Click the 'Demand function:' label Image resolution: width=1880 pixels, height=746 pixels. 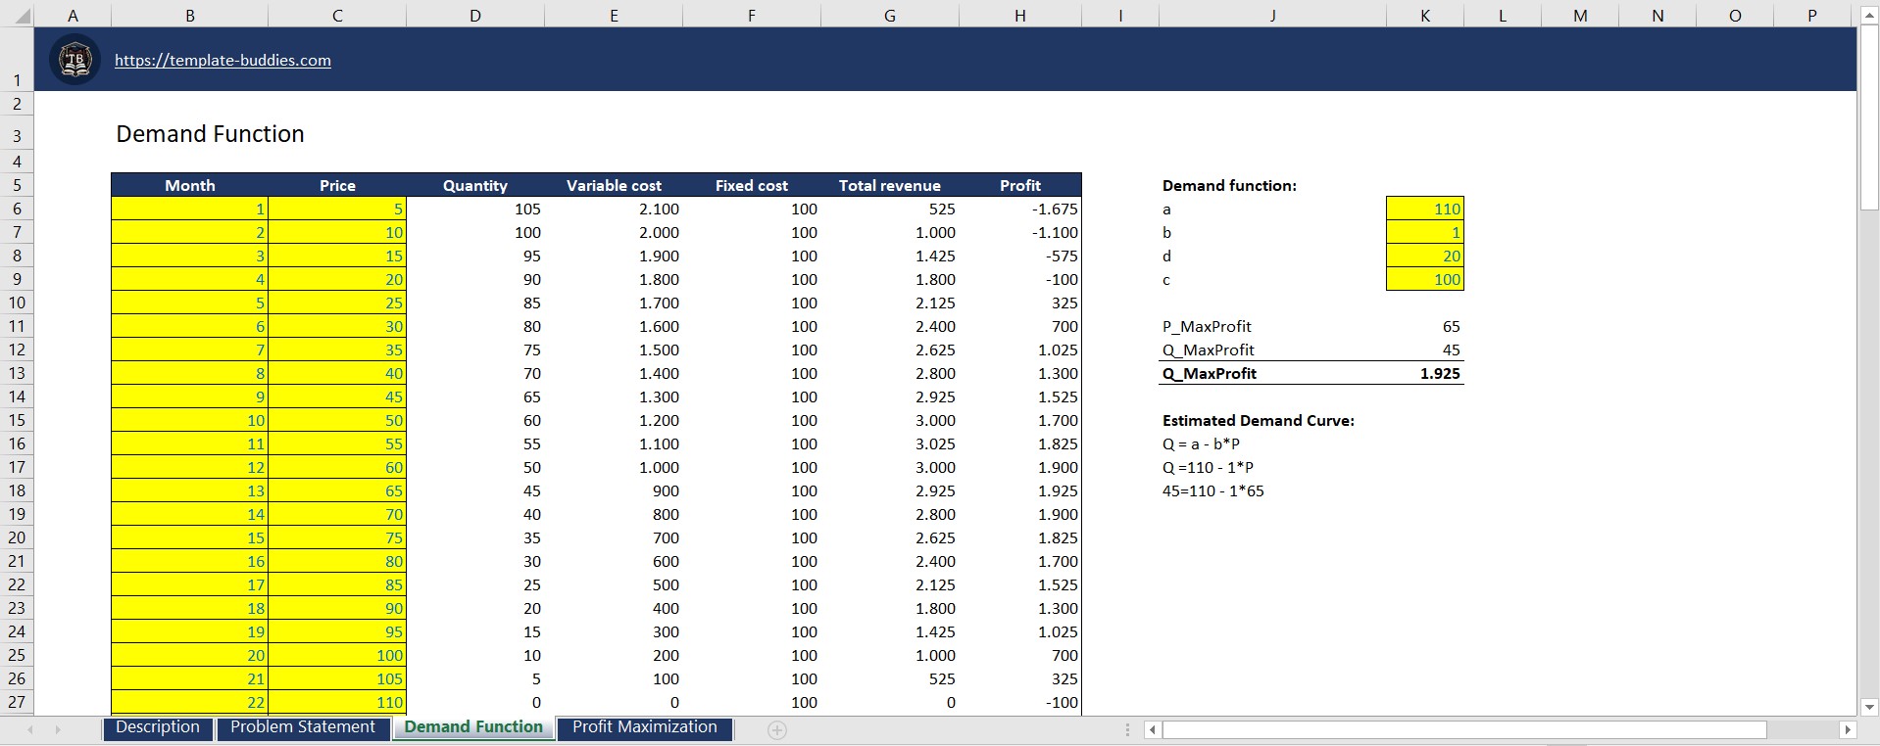pyautogui.click(x=1229, y=185)
